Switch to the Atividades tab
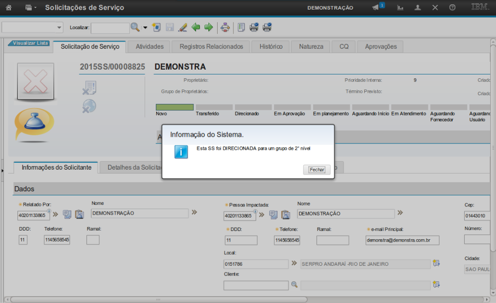 (x=150, y=47)
